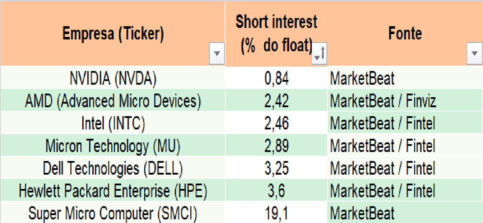The height and width of the screenshot is (223, 483).
Task: Select the 3,6 short interest value
Action: coord(276,191)
